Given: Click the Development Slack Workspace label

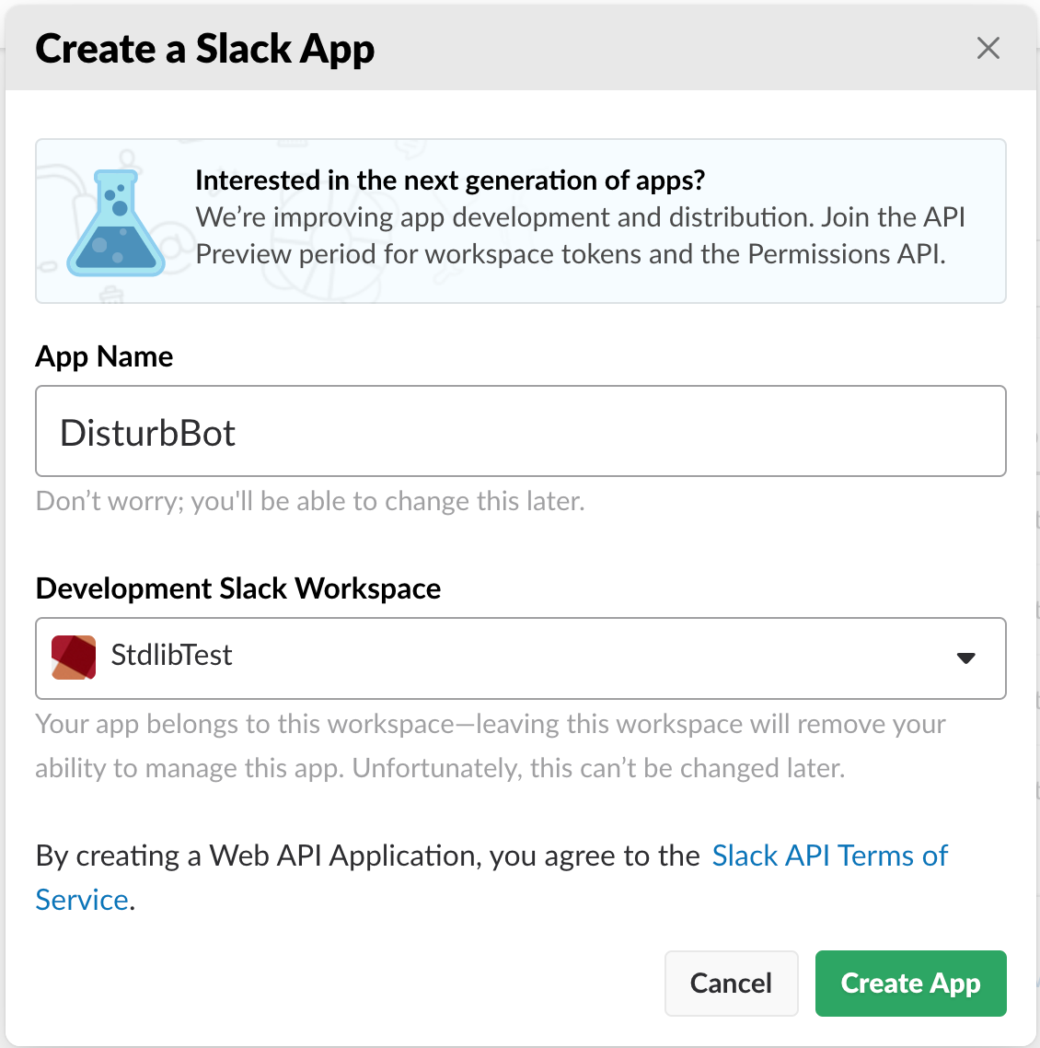Looking at the screenshot, I should [237, 588].
